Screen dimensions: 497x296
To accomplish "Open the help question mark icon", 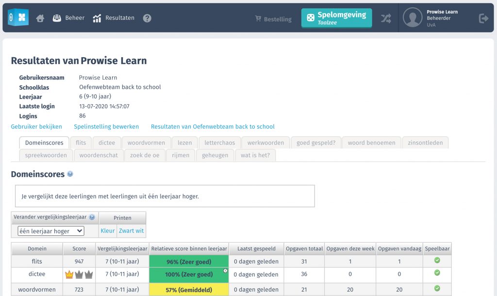I will [x=147, y=18].
